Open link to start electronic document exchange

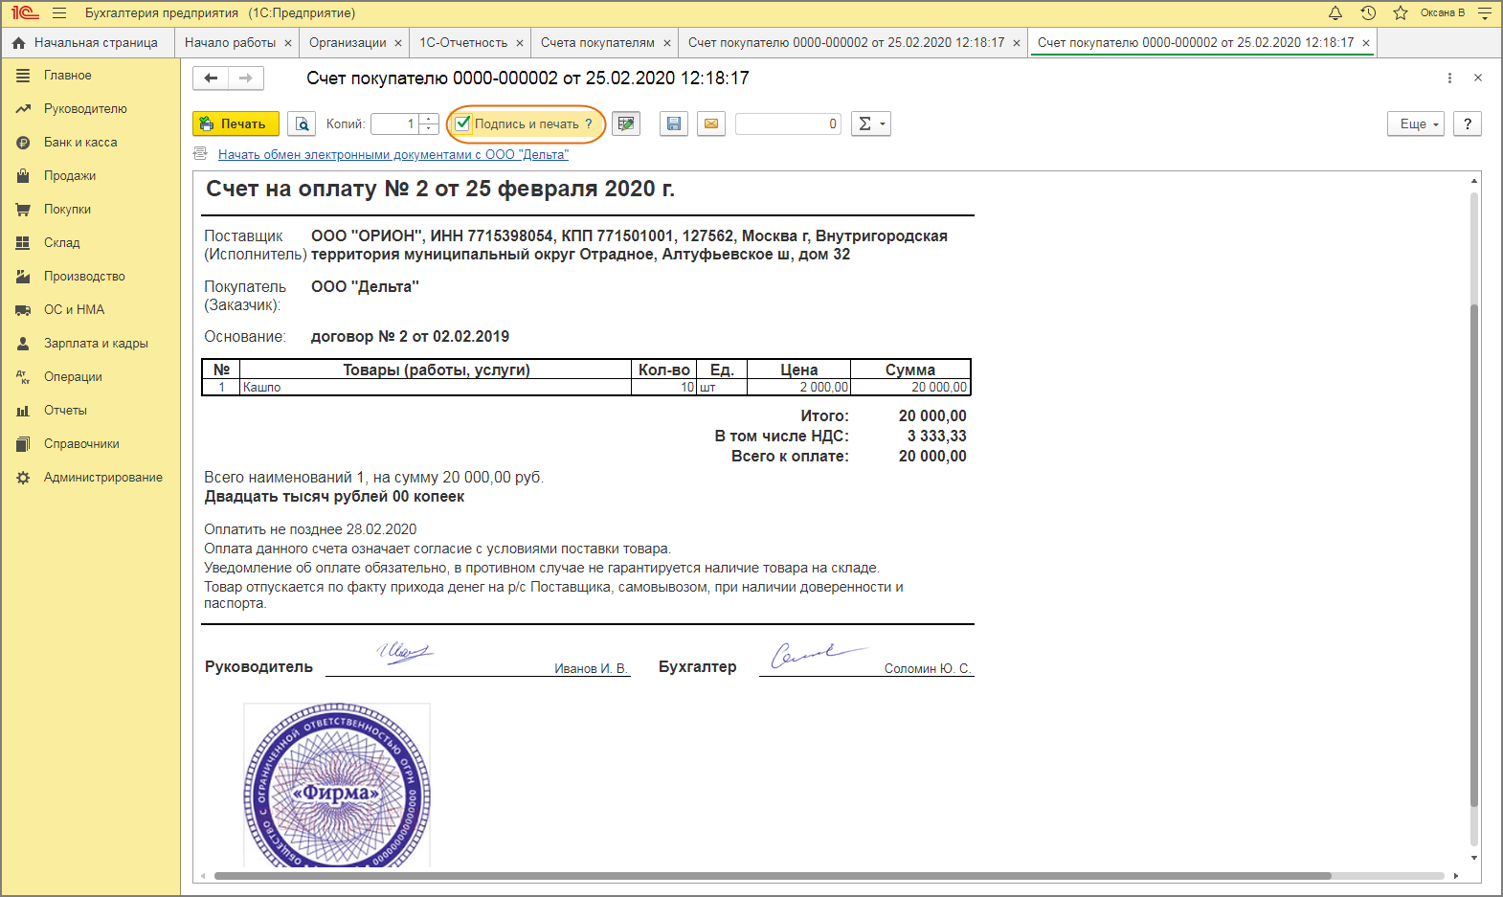(393, 154)
